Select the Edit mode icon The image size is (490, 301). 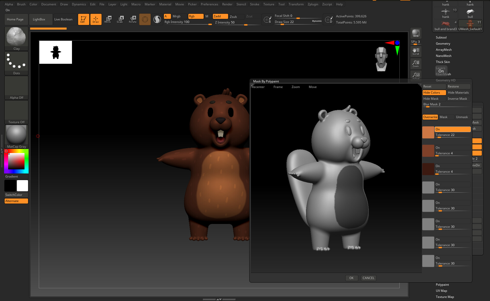coord(83,19)
